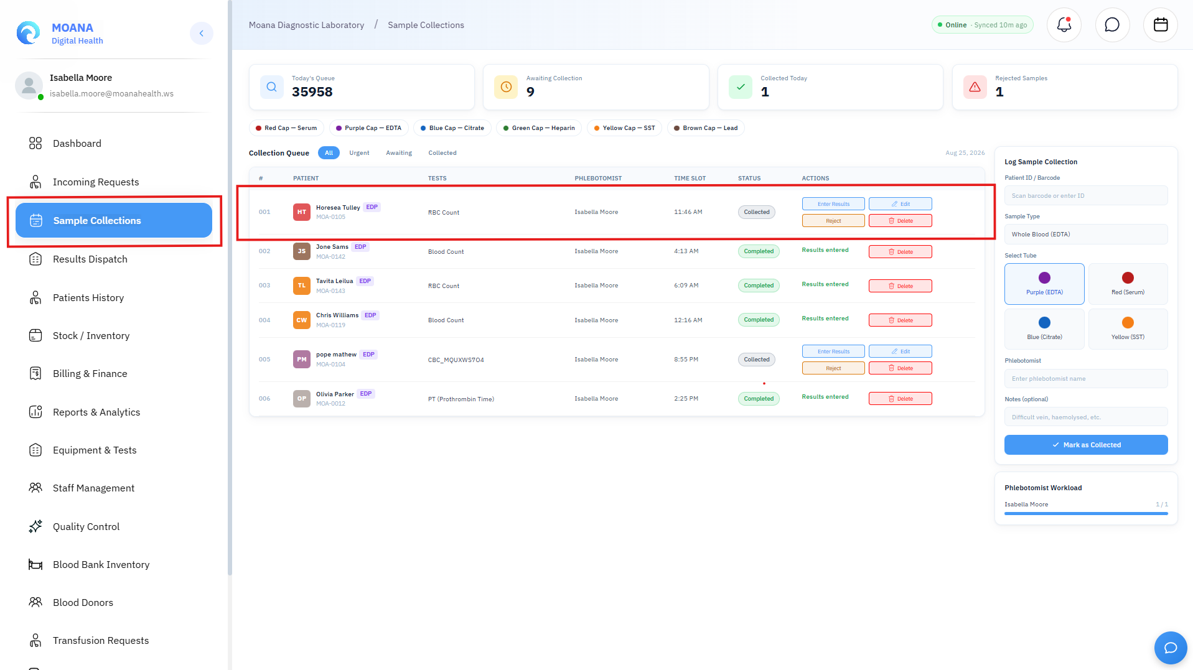Open the chat messages icon in header
Image resolution: width=1193 pixels, height=670 pixels.
tap(1112, 25)
